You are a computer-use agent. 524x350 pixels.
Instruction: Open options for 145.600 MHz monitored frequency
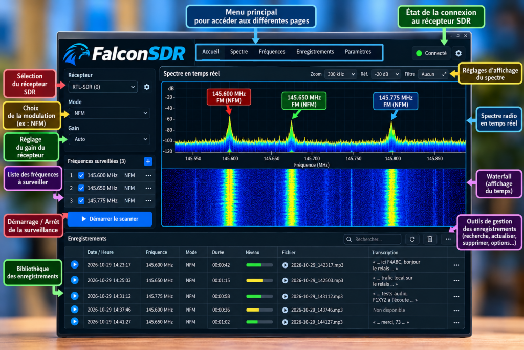pos(148,175)
